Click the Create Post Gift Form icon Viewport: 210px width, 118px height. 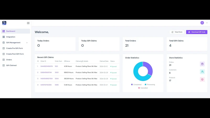pyautogui.click(x=4, y=54)
